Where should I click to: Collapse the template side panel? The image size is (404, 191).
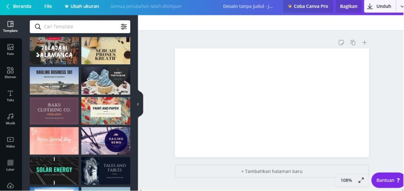[x=138, y=104]
